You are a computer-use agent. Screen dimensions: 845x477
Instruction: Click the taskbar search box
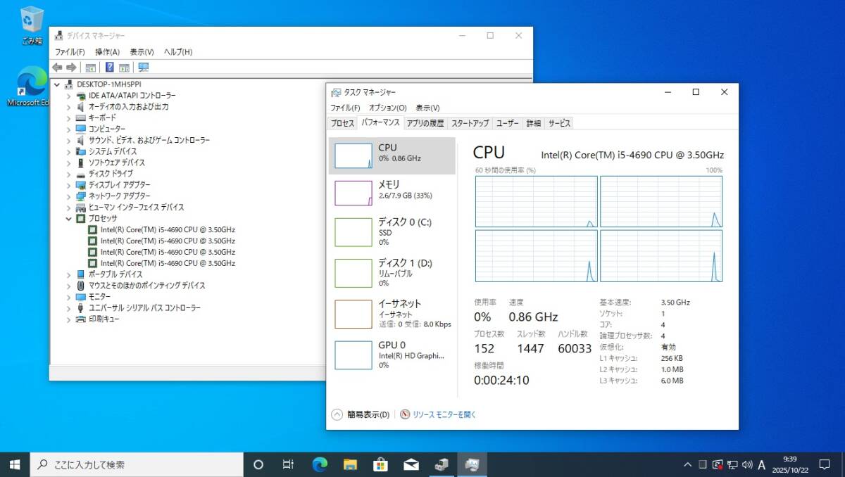tap(136, 464)
